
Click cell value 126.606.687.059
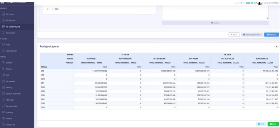[x=101, y=87]
